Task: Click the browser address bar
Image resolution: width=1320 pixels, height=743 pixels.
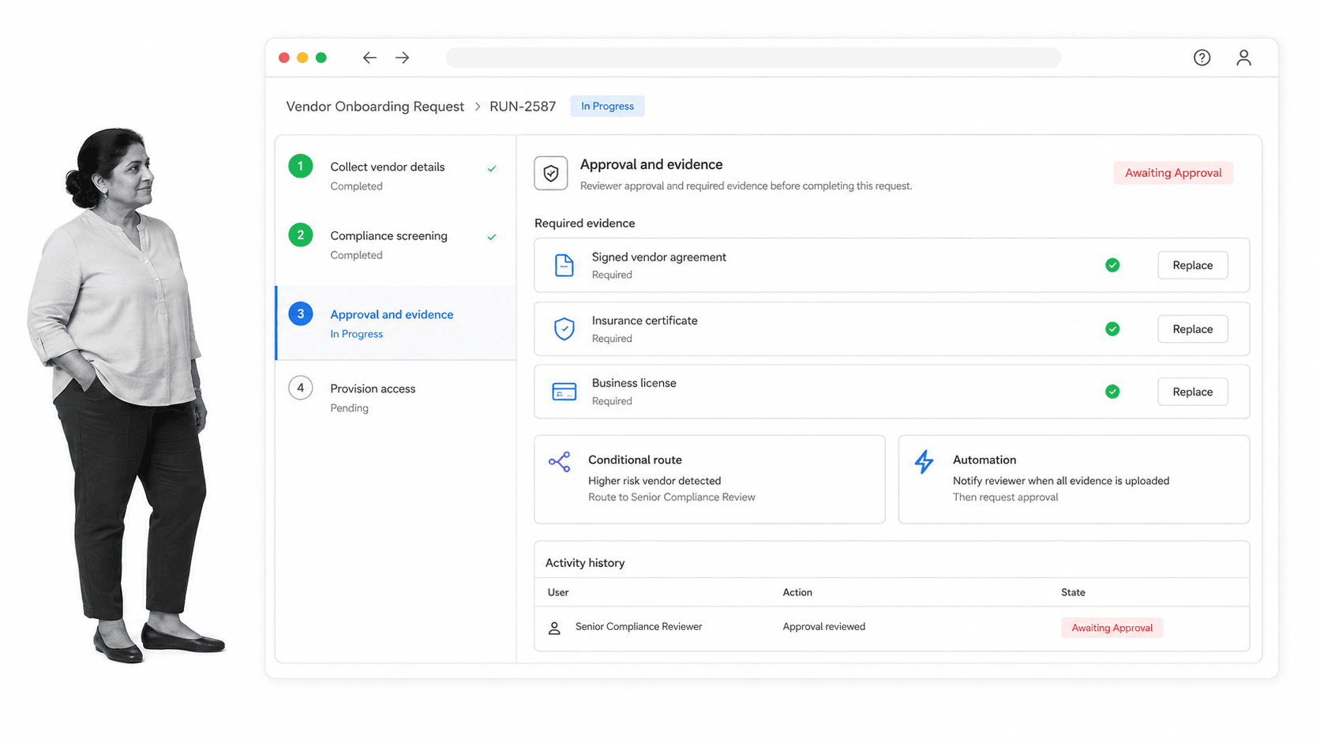Action: pos(753,58)
